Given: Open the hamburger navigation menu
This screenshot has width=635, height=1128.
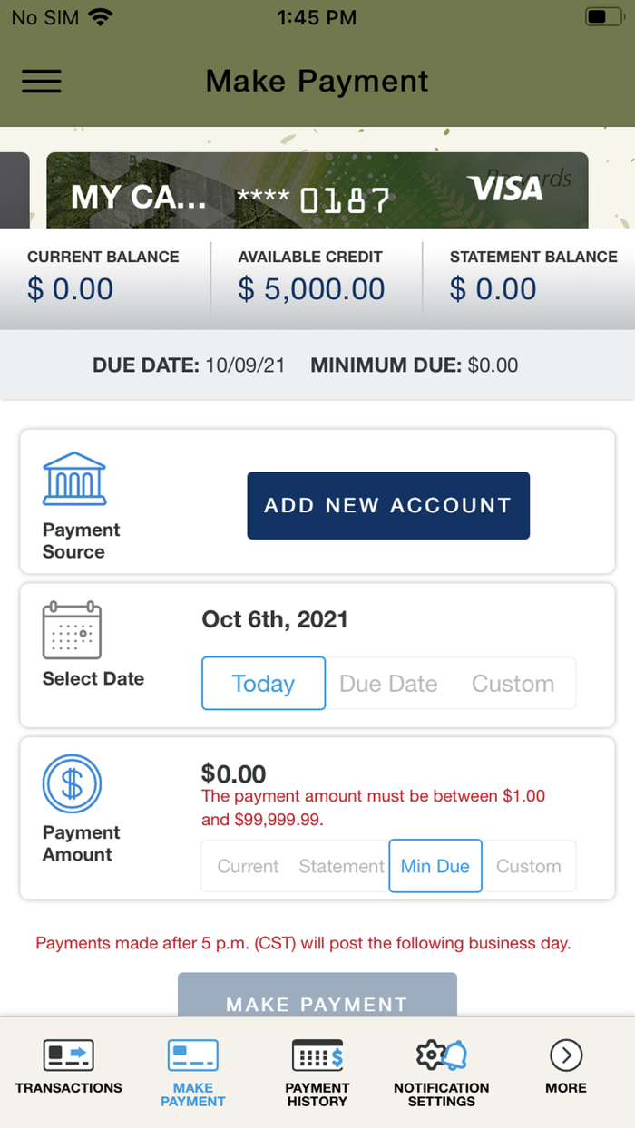Looking at the screenshot, I should (41, 81).
